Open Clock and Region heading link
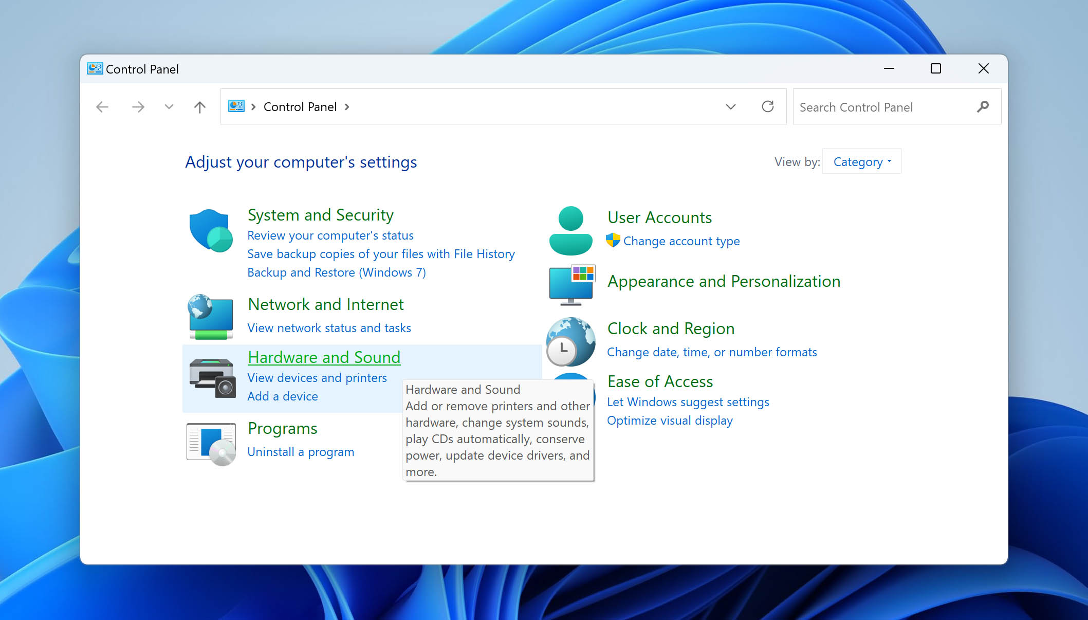1088x620 pixels. click(x=671, y=329)
